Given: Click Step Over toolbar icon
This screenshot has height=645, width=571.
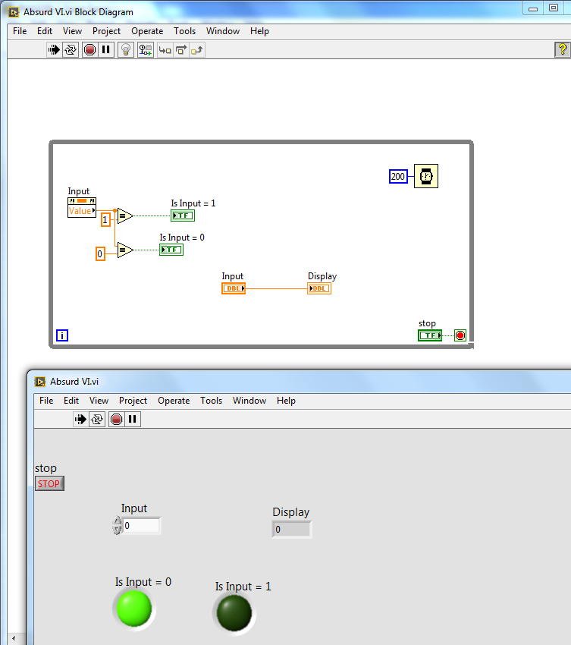Looking at the screenshot, I should pos(181,50).
